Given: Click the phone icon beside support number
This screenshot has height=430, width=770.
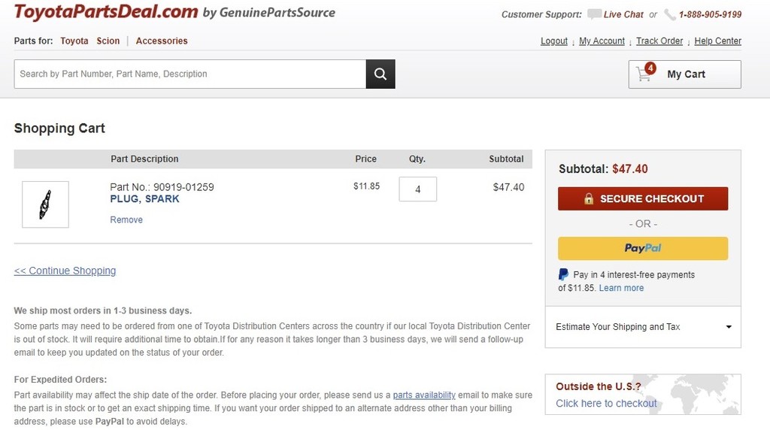Looking at the screenshot, I should 670,14.
